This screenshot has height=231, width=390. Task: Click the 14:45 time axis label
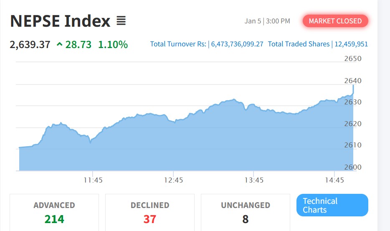tap(334, 180)
